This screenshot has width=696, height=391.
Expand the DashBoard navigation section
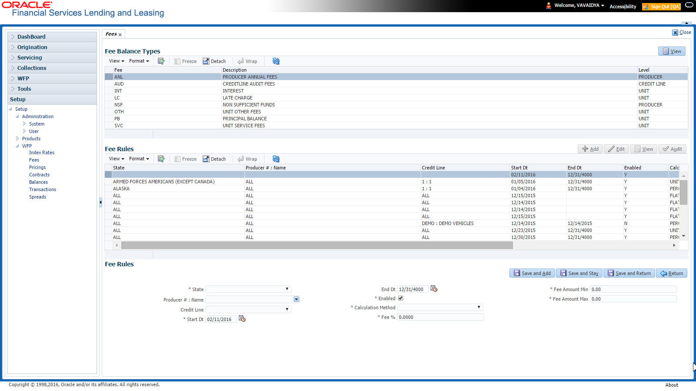pos(52,37)
